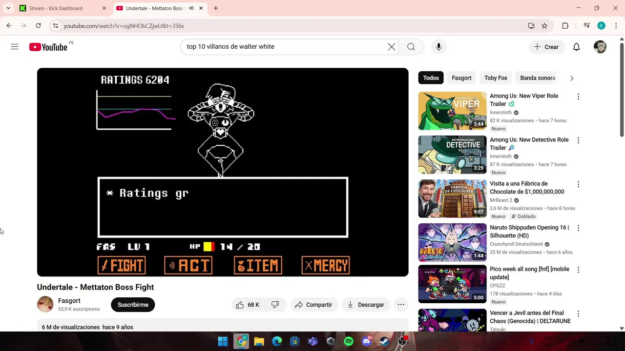Click the Crear button
This screenshot has height=351, width=625.
[x=546, y=47]
